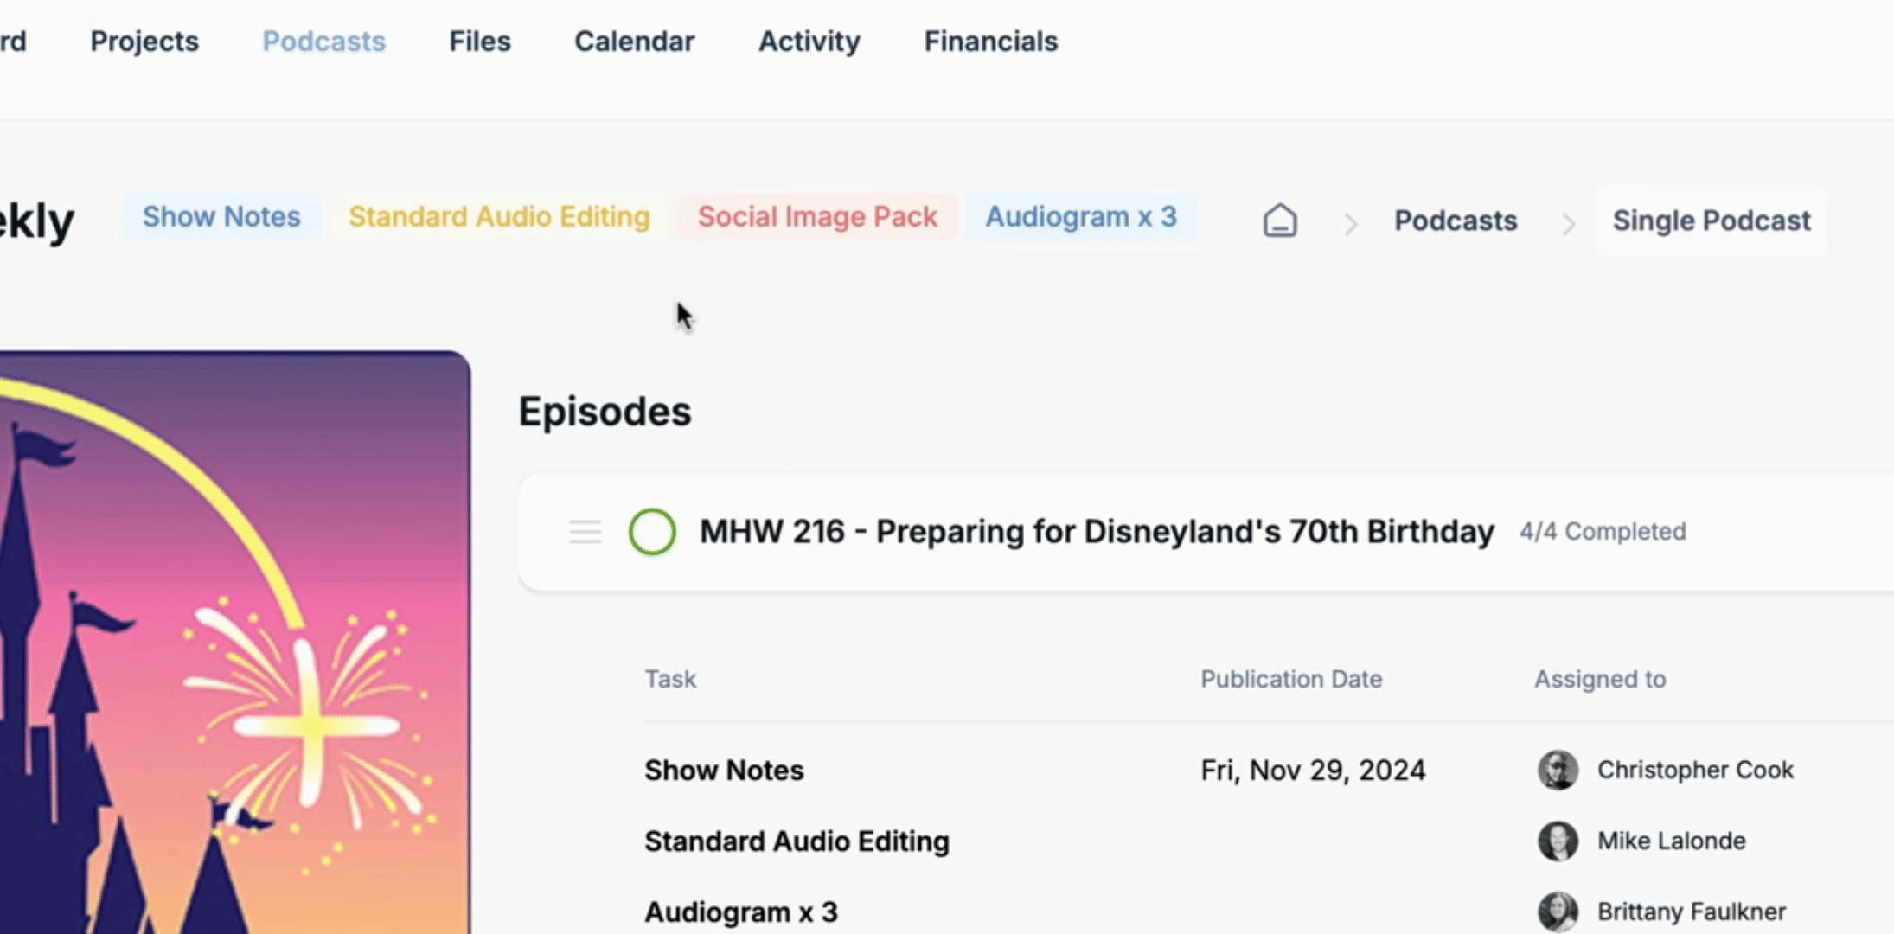This screenshot has width=1894, height=934.
Task: Select assignee name Christopher Cook
Action: pyautogui.click(x=1695, y=770)
